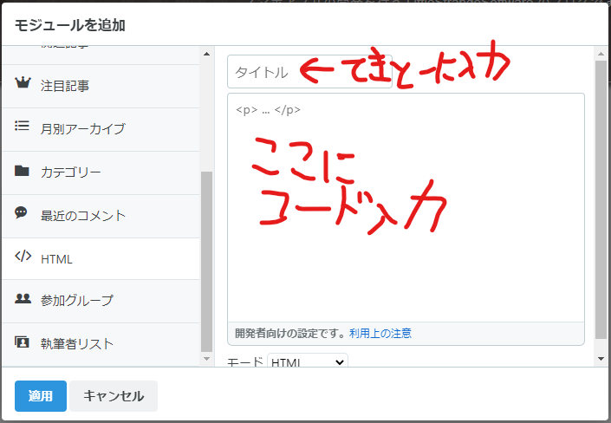Click the list icon beside 月別アーカイブ

point(22,126)
